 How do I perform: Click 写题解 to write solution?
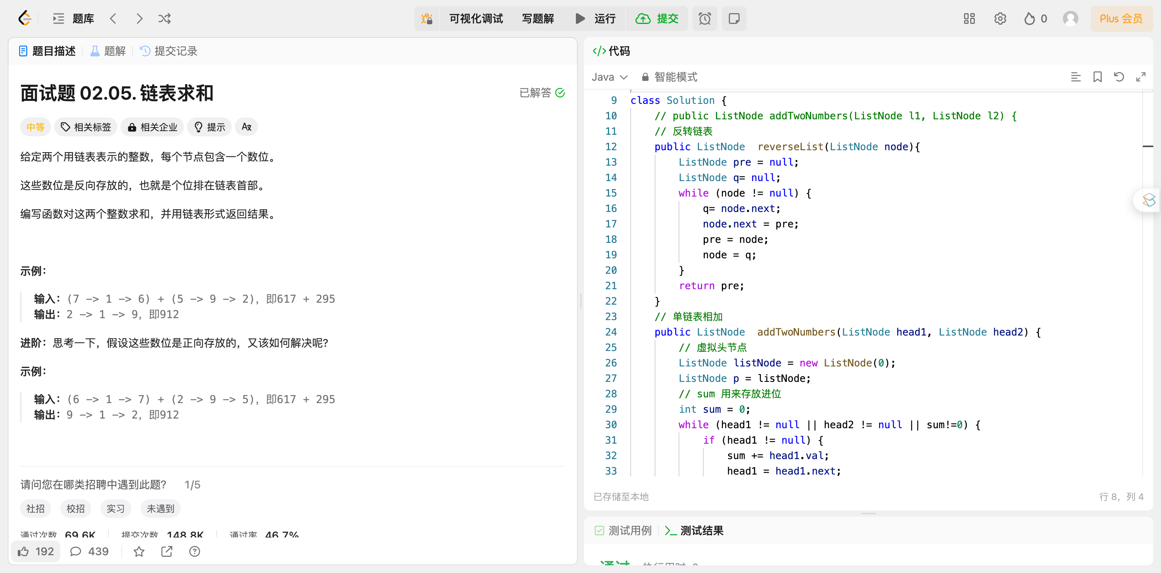coord(538,19)
